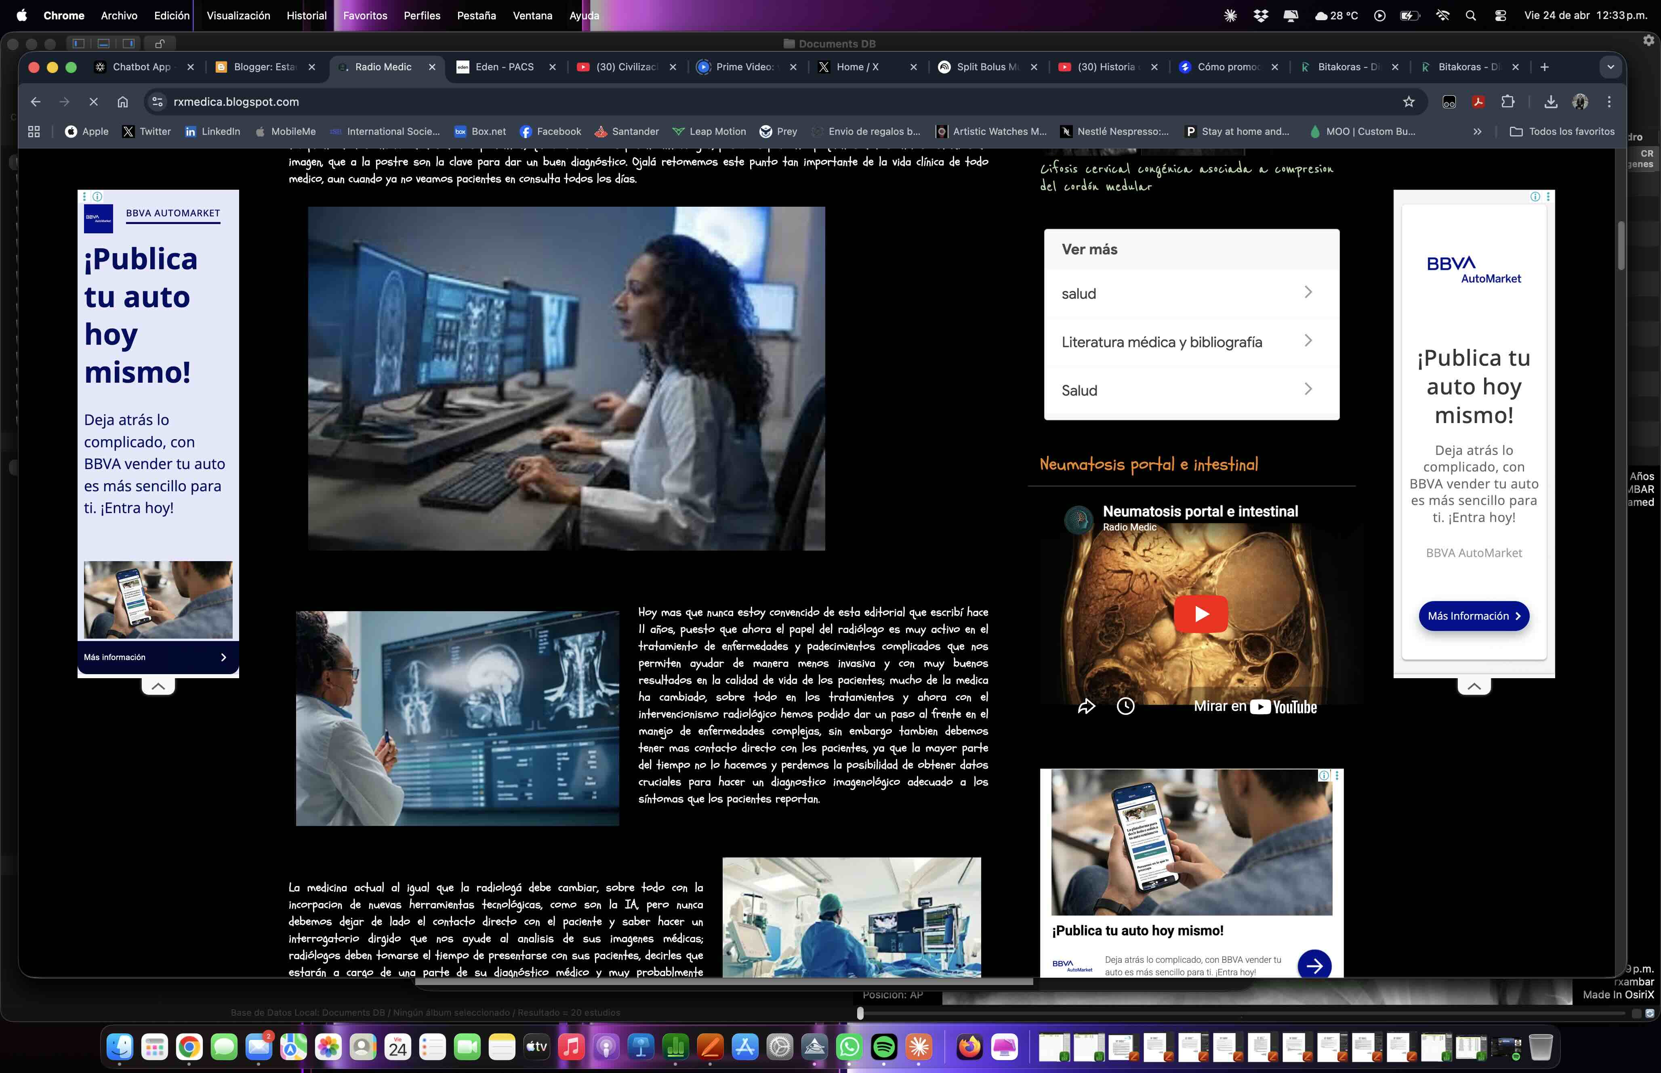The height and width of the screenshot is (1073, 1661).
Task: Switch to the Eden - PACS tab
Action: [x=504, y=67]
